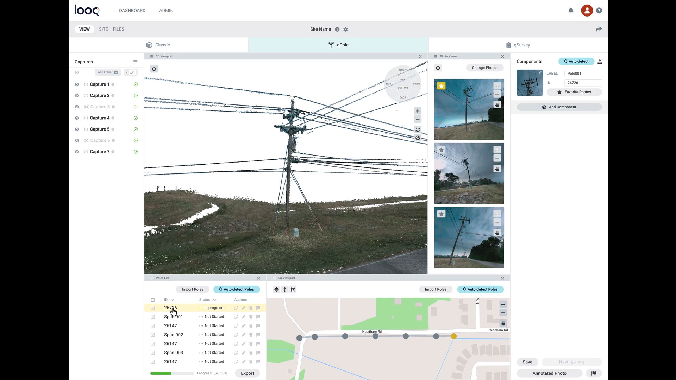This screenshot has height=380, width=676.
Task: Click the rotate refresh icon in 3D viewport
Action: (x=418, y=130)
